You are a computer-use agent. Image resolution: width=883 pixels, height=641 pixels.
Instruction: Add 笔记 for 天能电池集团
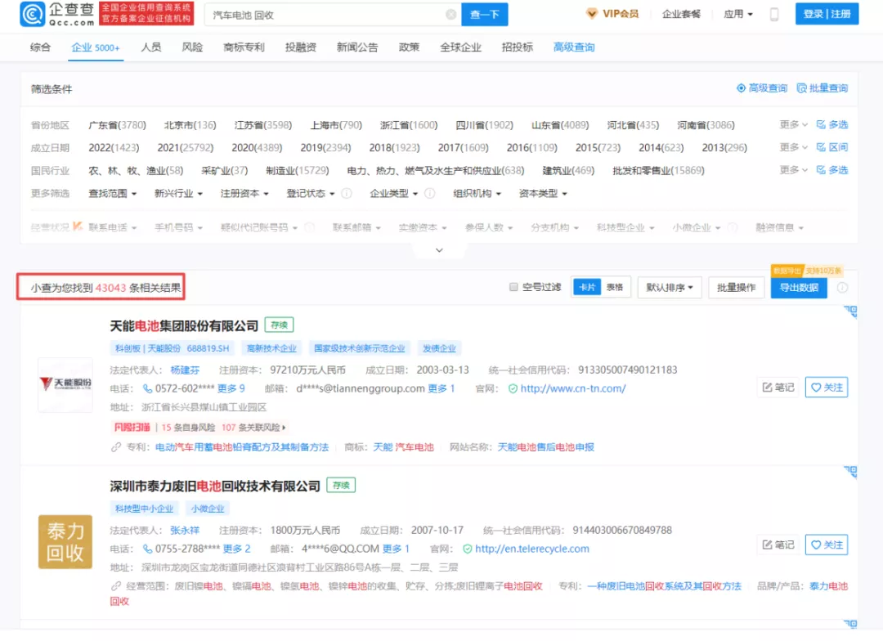click(x=778, y=387)
